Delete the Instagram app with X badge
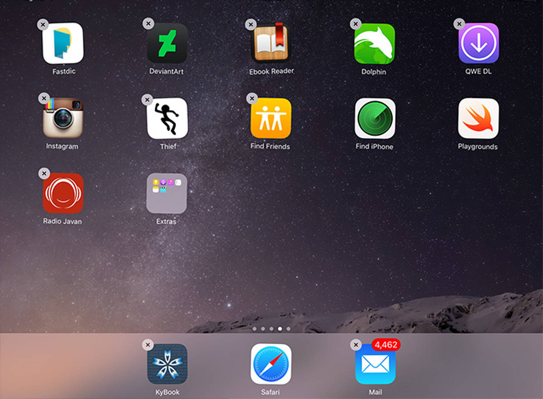The width and height of the screenshot is (543, 399). point(43,98)
